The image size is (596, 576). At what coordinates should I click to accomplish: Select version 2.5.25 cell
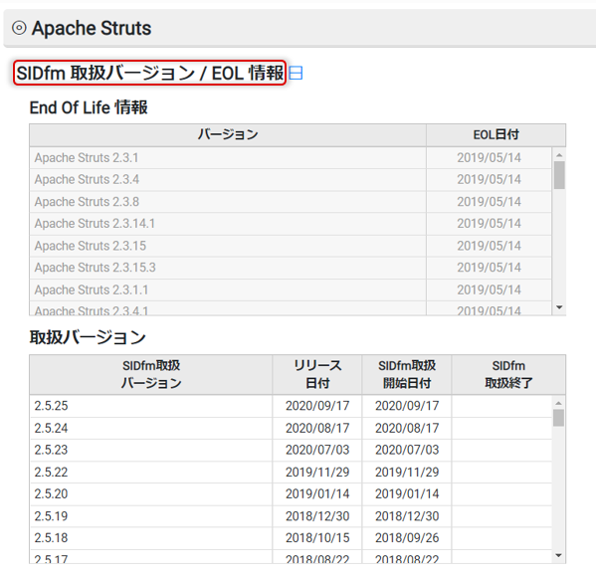(x=151, y=406)
